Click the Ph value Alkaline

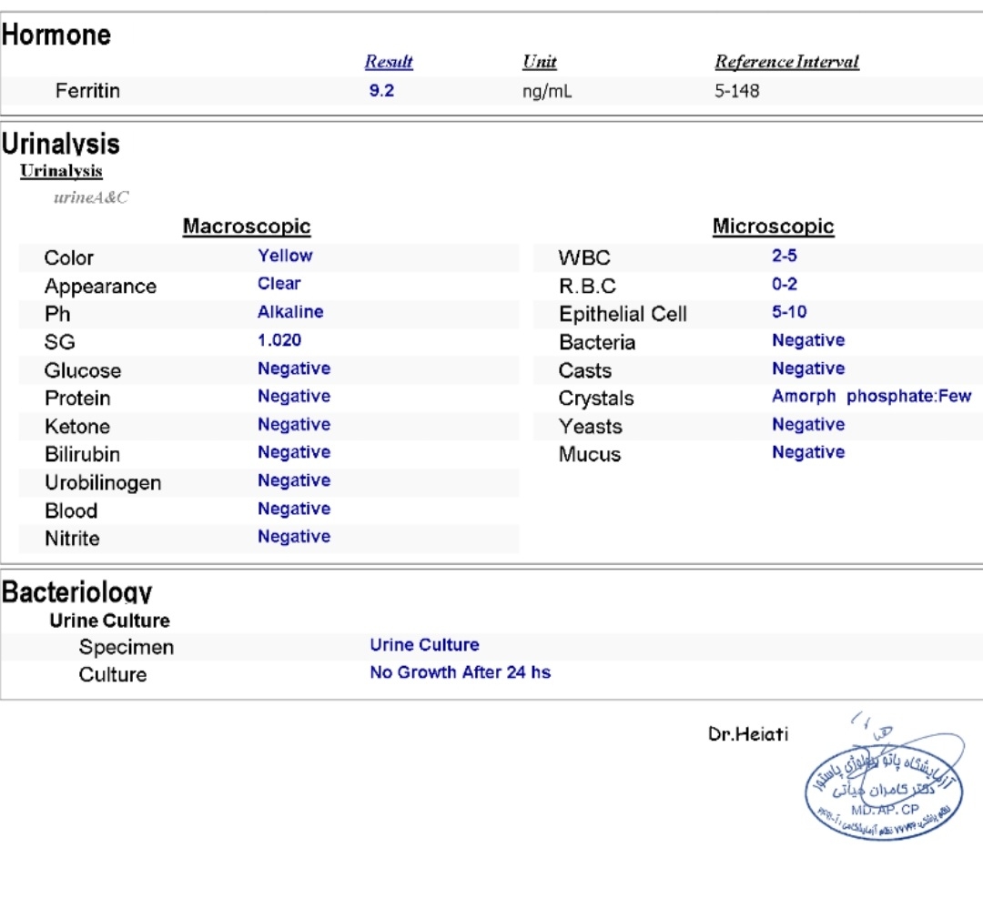290,312
